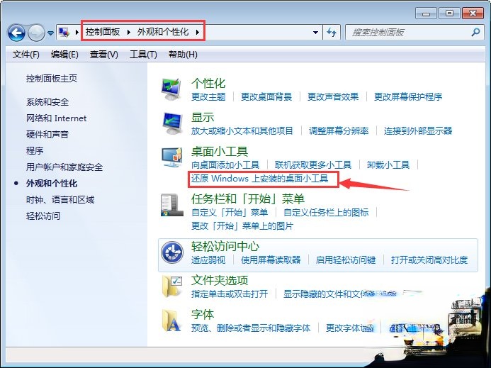Open the 桌面小工具 heading
This screenshot has height=368, width=491.
(220, 152)
